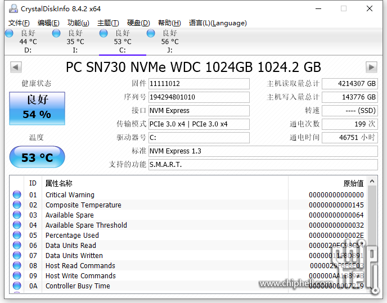Open the 编辑(E) menu

click(48, 23)
